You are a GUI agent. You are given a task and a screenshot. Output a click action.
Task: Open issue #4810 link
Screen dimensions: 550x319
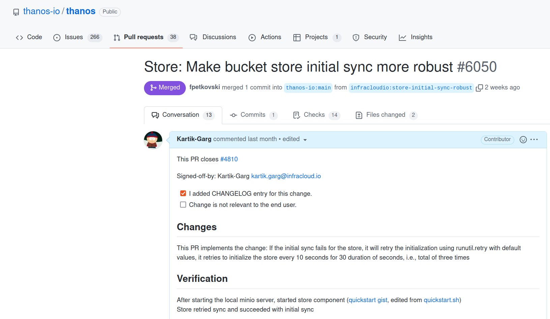pyautogui.click(x=229, y=159)
